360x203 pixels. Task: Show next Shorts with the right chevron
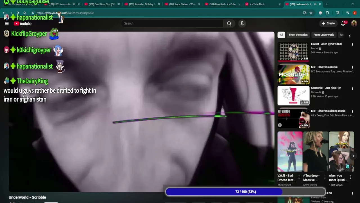353,156
